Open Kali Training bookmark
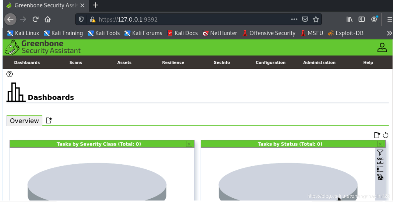This screenshot has width=393, height=202. tap(63, 33)
